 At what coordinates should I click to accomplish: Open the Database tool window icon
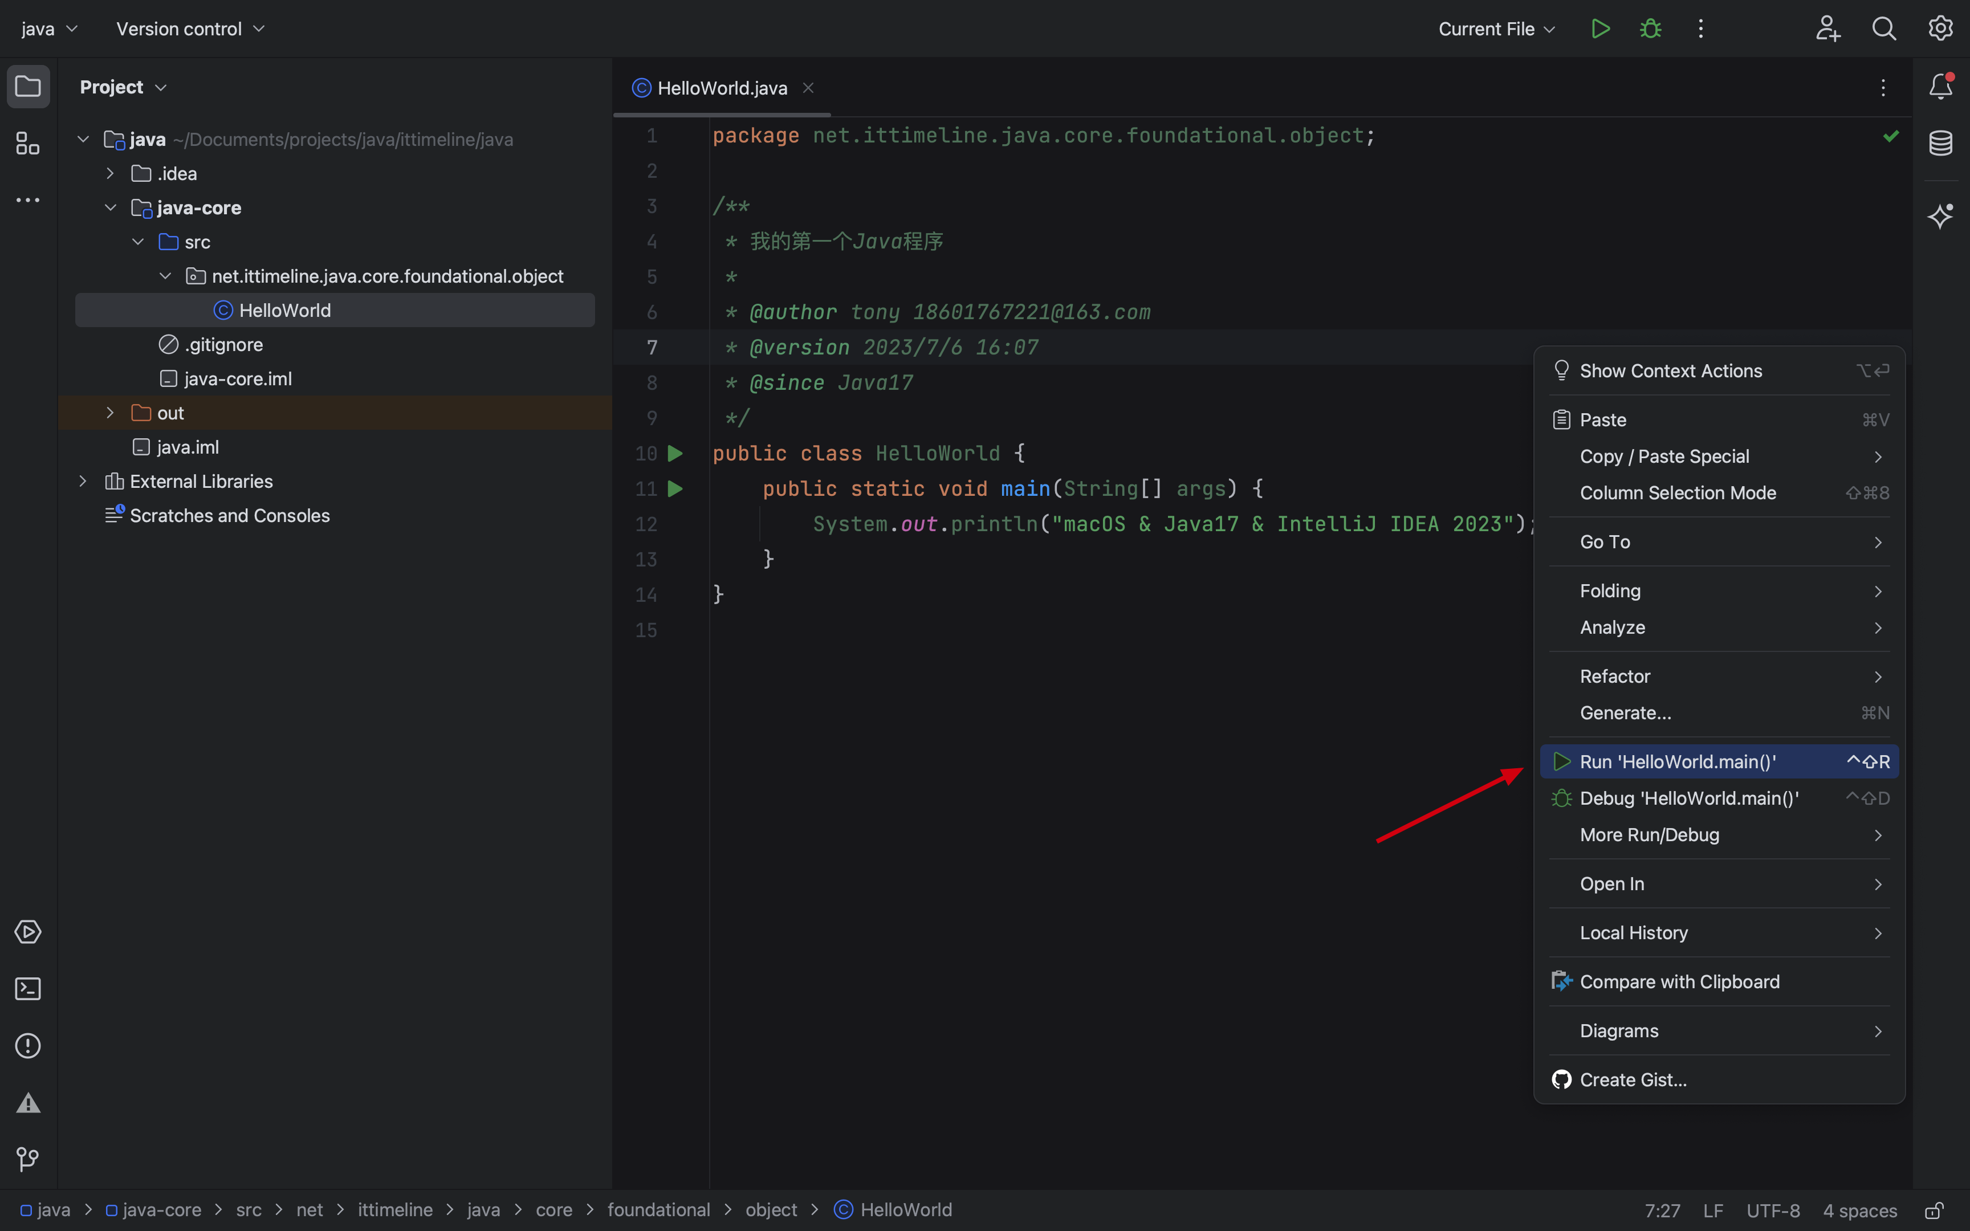(1941, 143)
